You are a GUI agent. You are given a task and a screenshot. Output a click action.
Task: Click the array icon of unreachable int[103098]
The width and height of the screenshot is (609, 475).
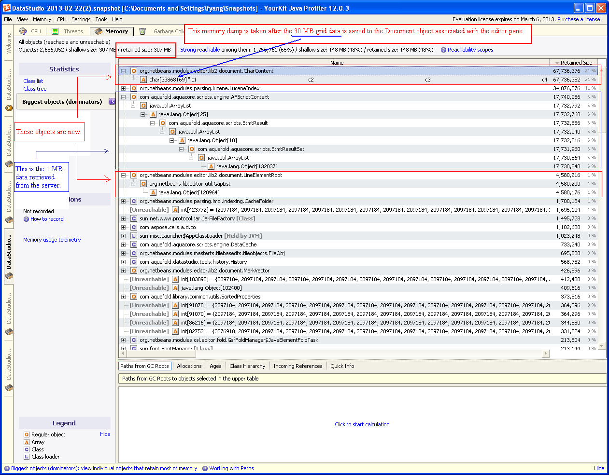175,279
